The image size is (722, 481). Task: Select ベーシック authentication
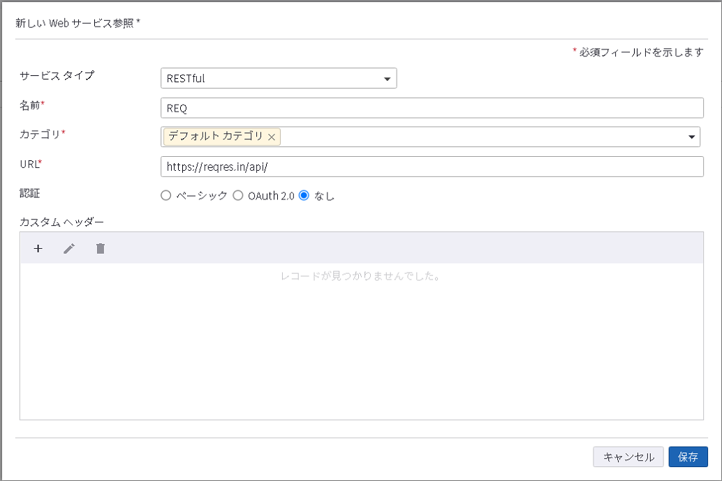pyautogui.click(x=165, y=195)
